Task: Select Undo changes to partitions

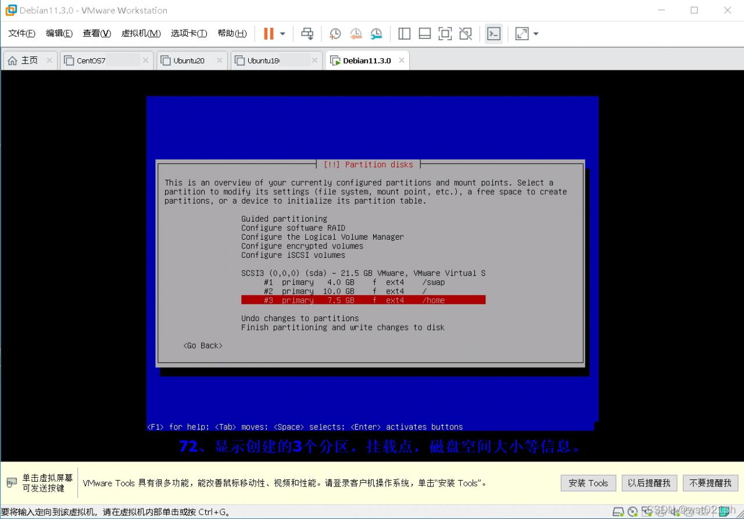Action: [300, 318]
